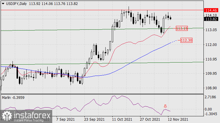Click the 112.00 price axis tick
This screenshot has height=123, width=220.
tap(211, 44)
